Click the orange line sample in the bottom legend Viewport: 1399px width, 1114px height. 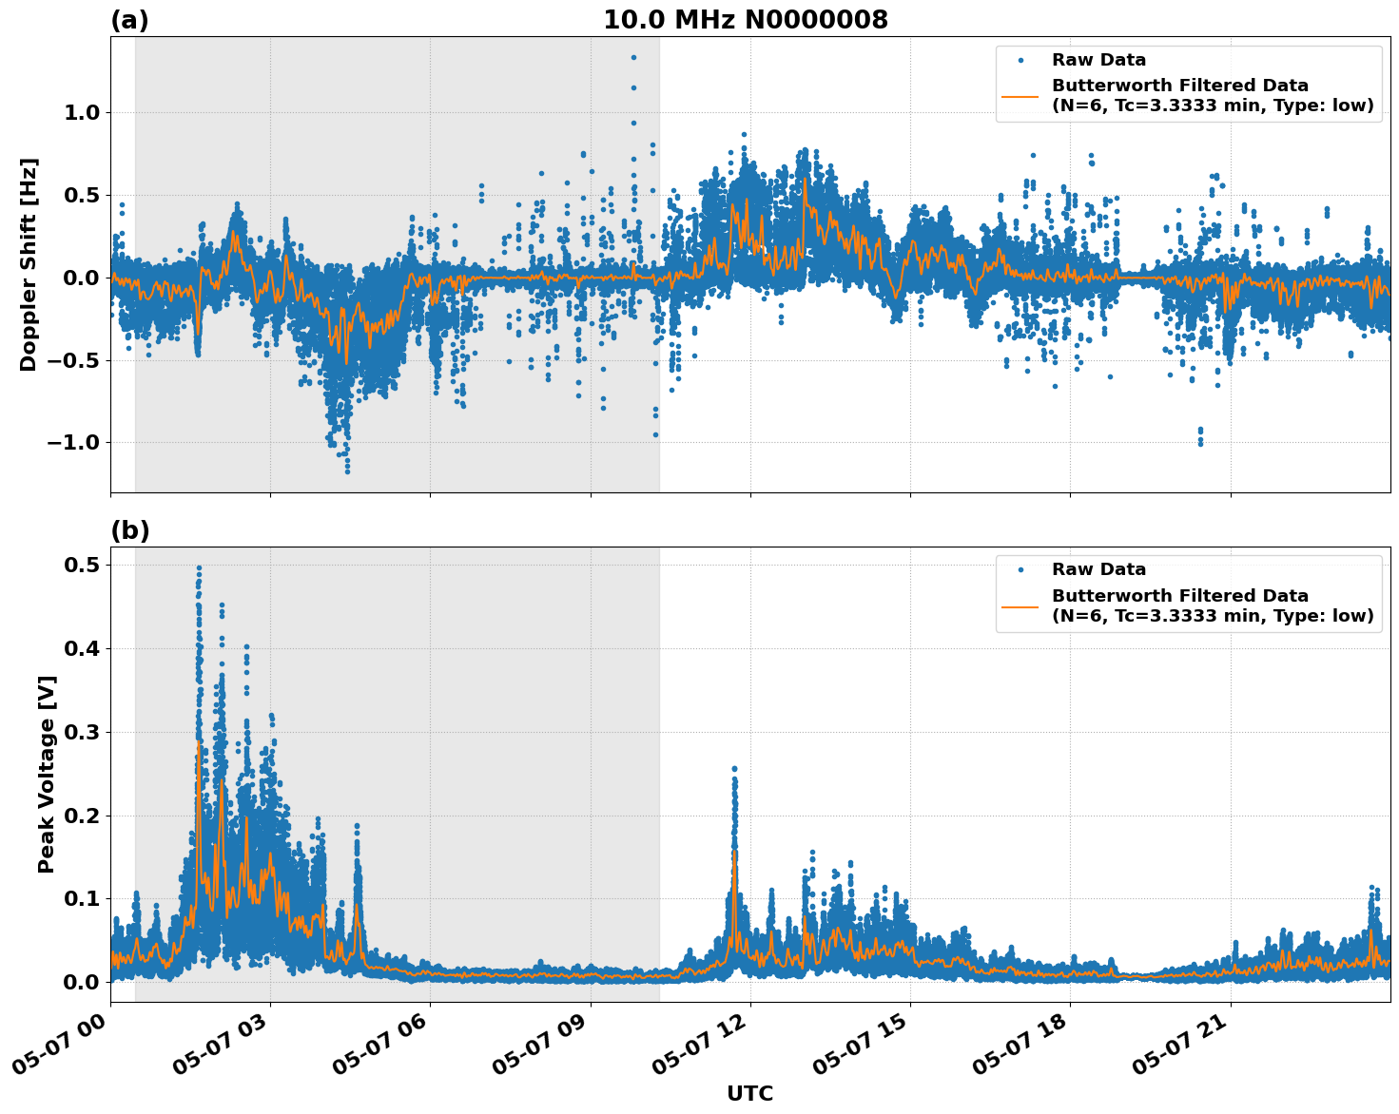pos(1020,605)
